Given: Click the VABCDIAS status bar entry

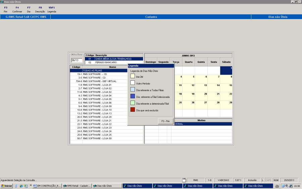Looking at the screenshot, I should point(223,180).
